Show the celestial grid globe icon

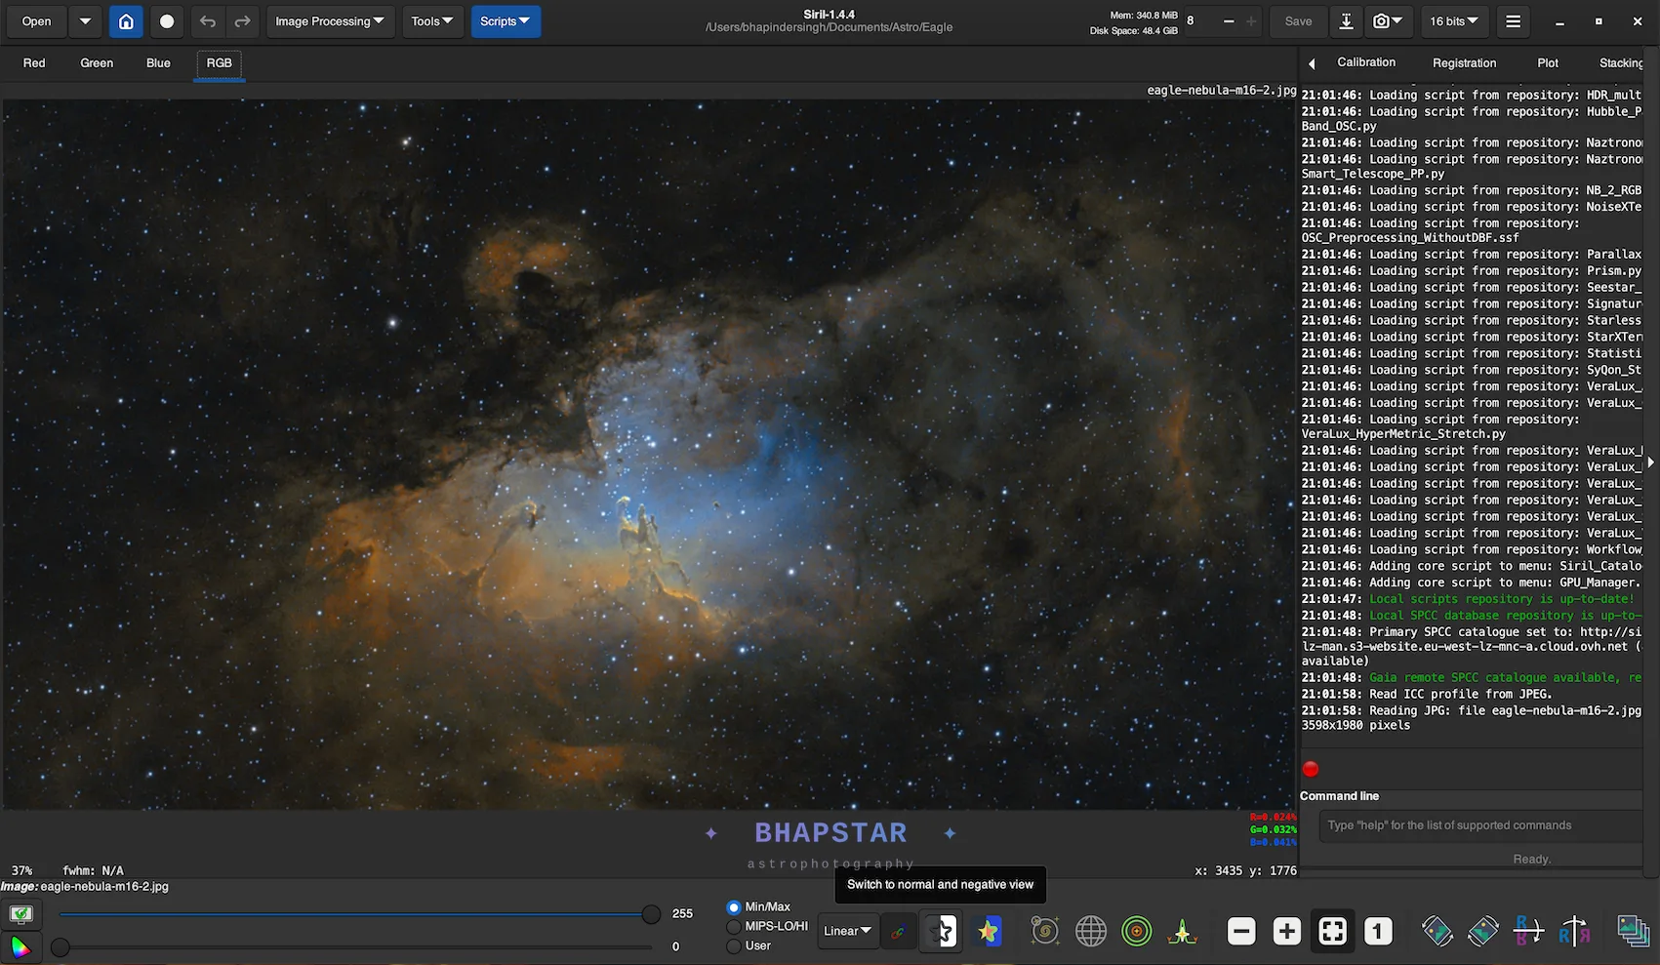1091,932
